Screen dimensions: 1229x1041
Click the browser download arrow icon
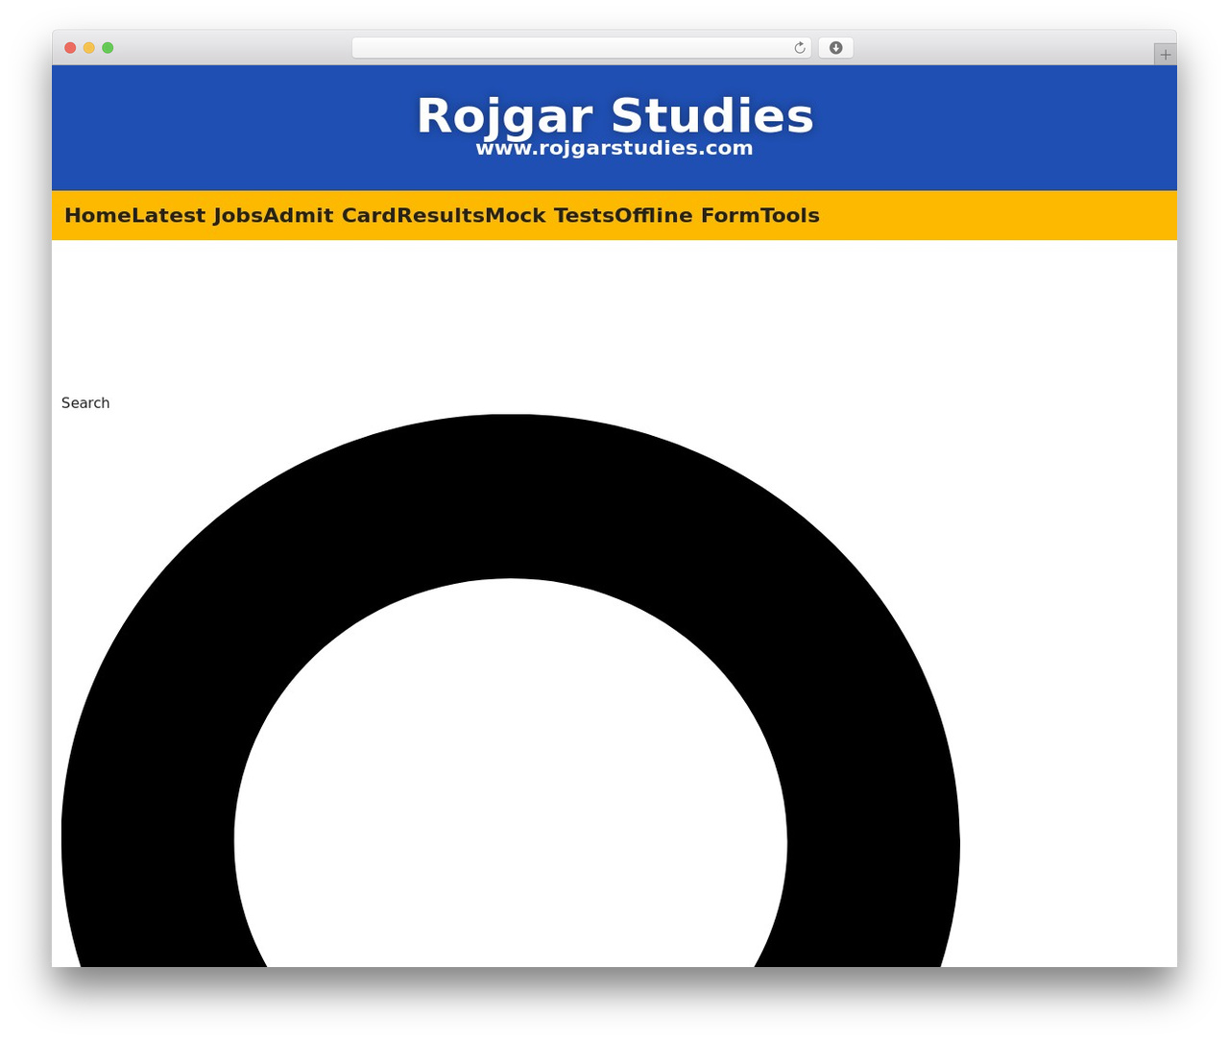pyautogui.click(x=835, y=48)
